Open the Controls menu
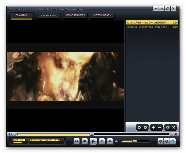186x153 pixels. pyautogui.click(x=32, y=9)
